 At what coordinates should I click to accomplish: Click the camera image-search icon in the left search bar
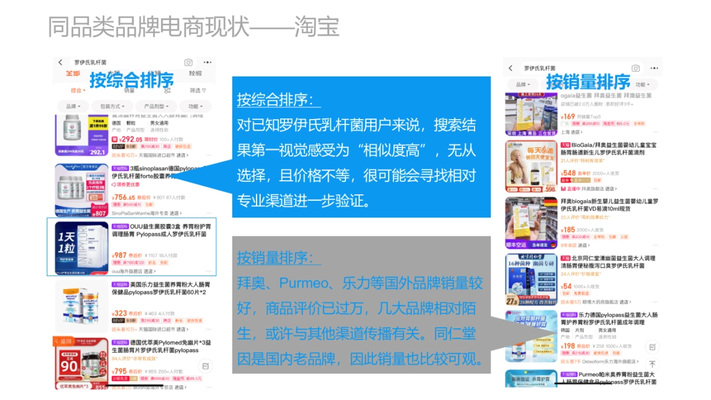[x=188, y=62]
